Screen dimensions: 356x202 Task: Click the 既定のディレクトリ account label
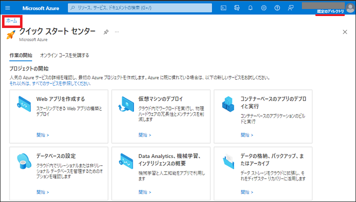(x=330, y=11)
